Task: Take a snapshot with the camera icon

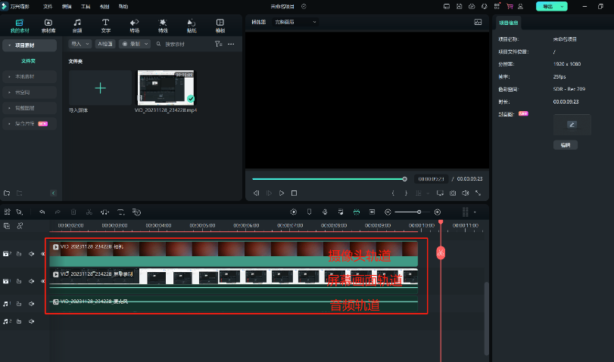Action: pos(453,193)
